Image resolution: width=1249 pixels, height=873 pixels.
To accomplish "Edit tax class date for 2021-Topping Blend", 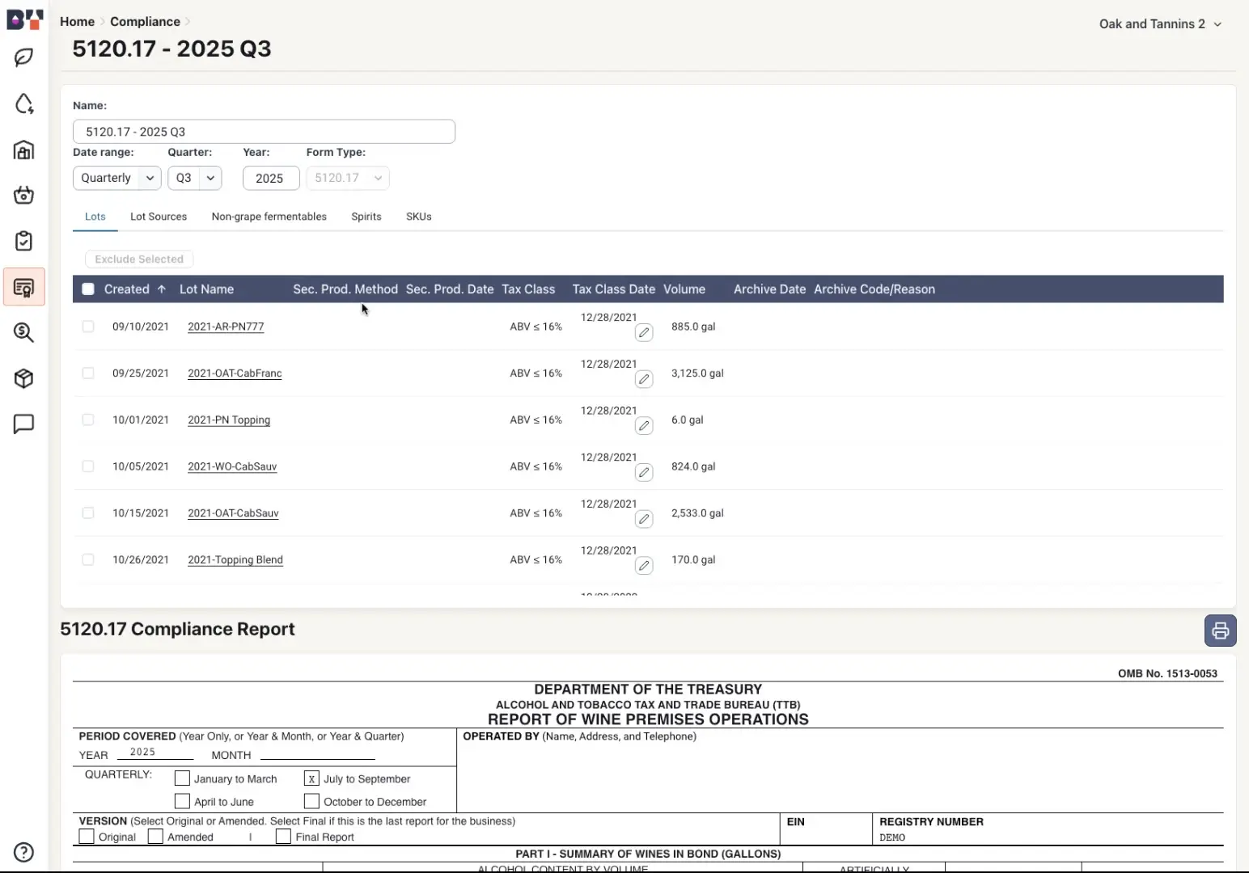I will coord(644,566).
